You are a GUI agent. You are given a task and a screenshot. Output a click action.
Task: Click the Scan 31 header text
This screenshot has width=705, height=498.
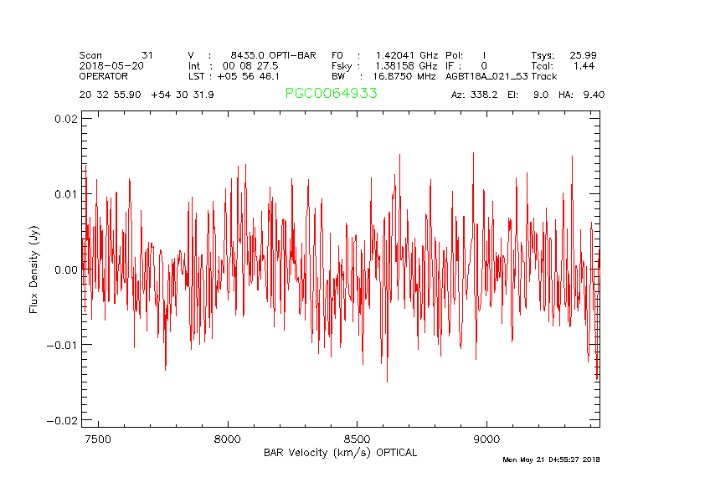pyautogui.click(x=116, y=55)
